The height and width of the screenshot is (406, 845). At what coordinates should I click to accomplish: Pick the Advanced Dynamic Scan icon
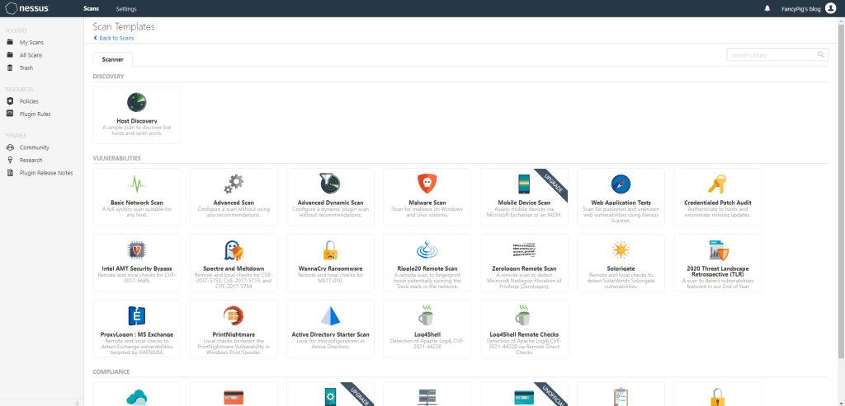[330, 184]
